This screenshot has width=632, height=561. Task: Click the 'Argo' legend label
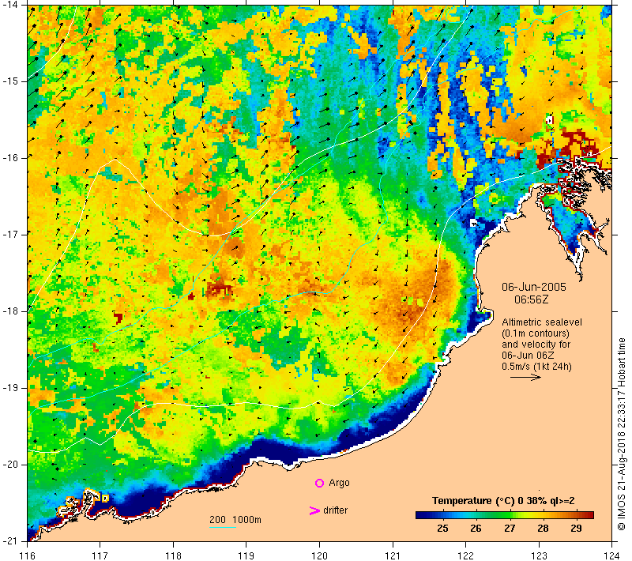coord(339,483)
